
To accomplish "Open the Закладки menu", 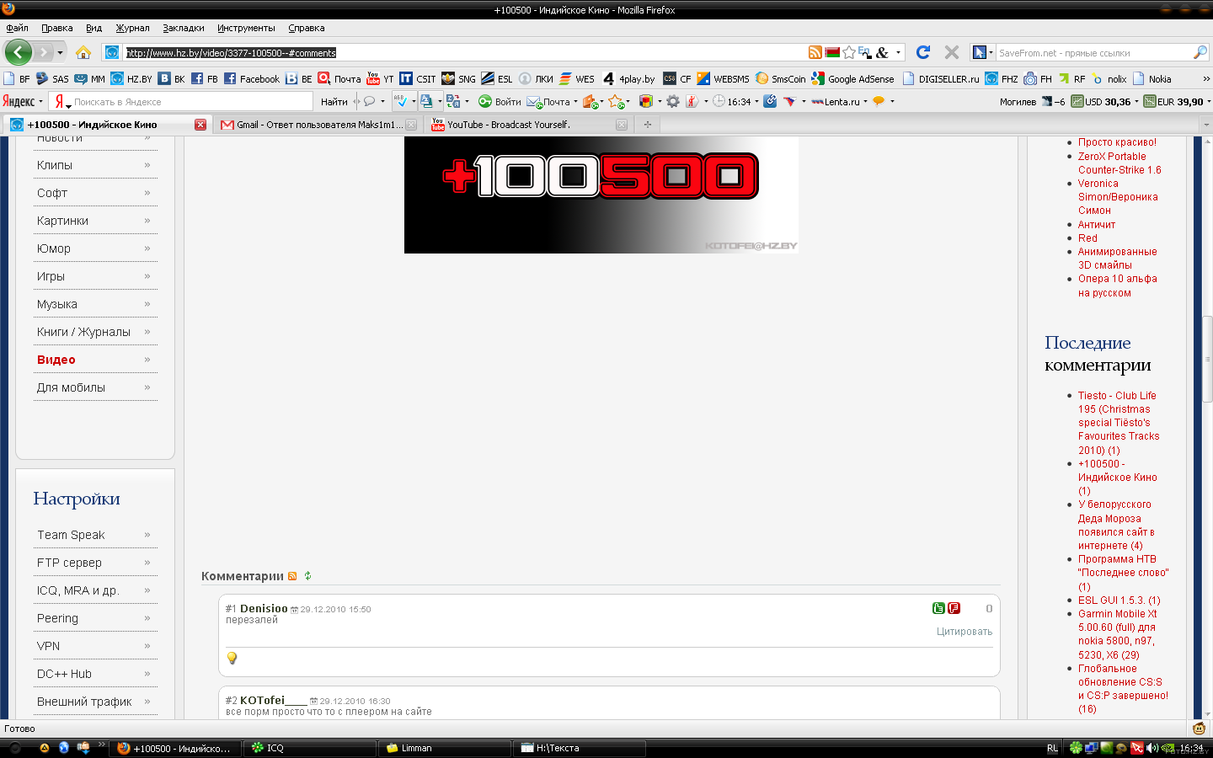I will (x=184, y=28).
